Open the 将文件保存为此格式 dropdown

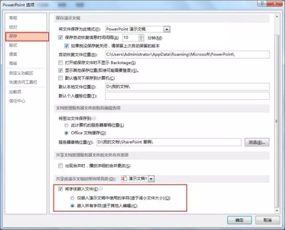(166, 29)
